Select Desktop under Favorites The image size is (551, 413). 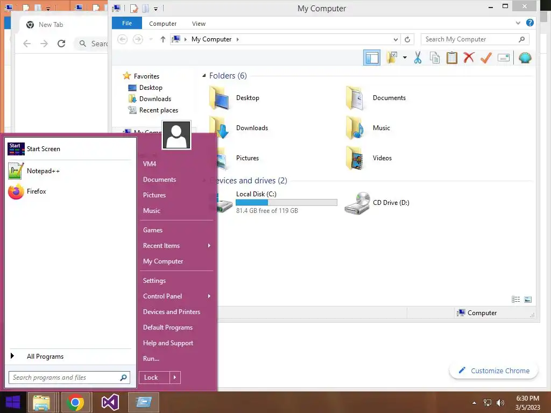point(151,88)
